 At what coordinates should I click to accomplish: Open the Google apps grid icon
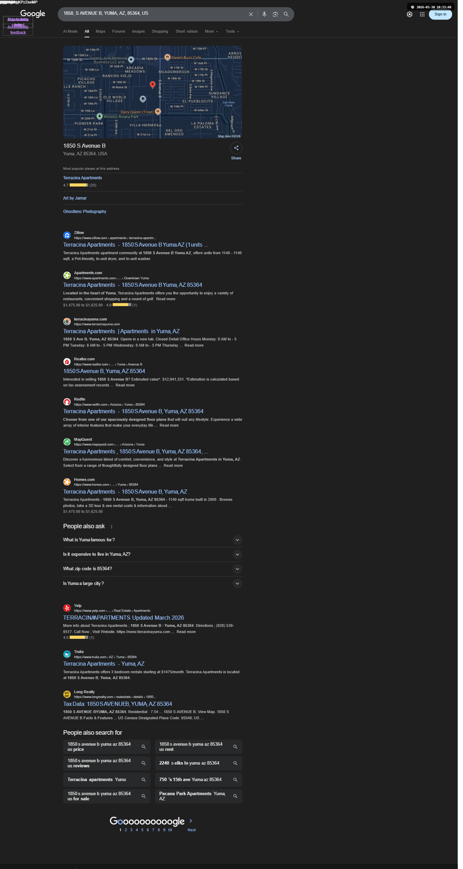[x=422, y=14]
